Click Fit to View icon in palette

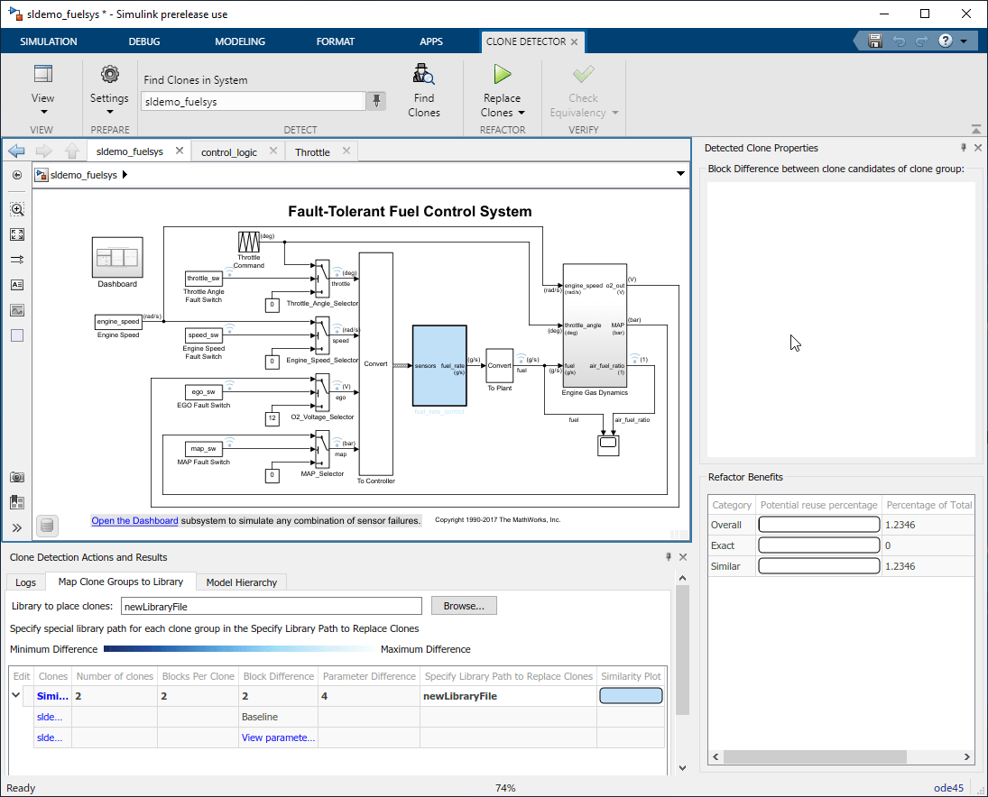(x=17, y=234)
